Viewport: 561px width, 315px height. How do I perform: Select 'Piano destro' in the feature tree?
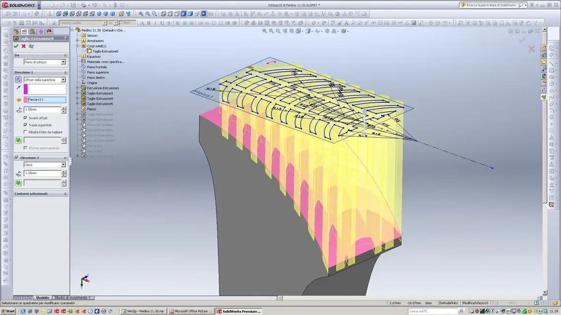96,77
